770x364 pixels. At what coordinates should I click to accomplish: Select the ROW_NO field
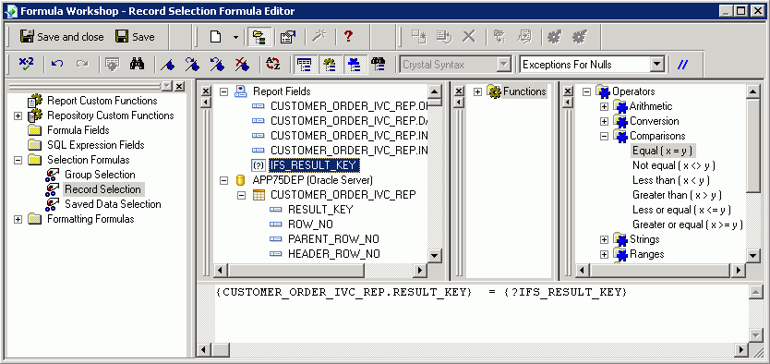tap(310, 224)
